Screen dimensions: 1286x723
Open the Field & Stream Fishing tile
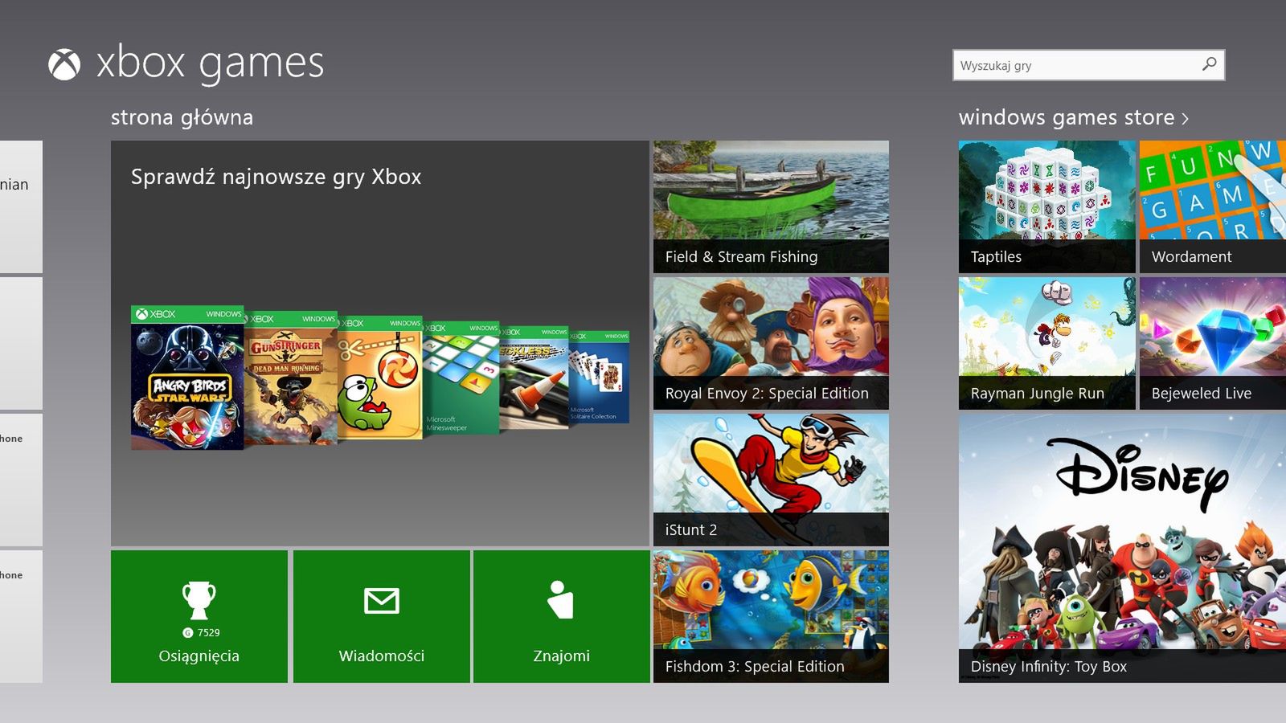[x=771, y=206]
